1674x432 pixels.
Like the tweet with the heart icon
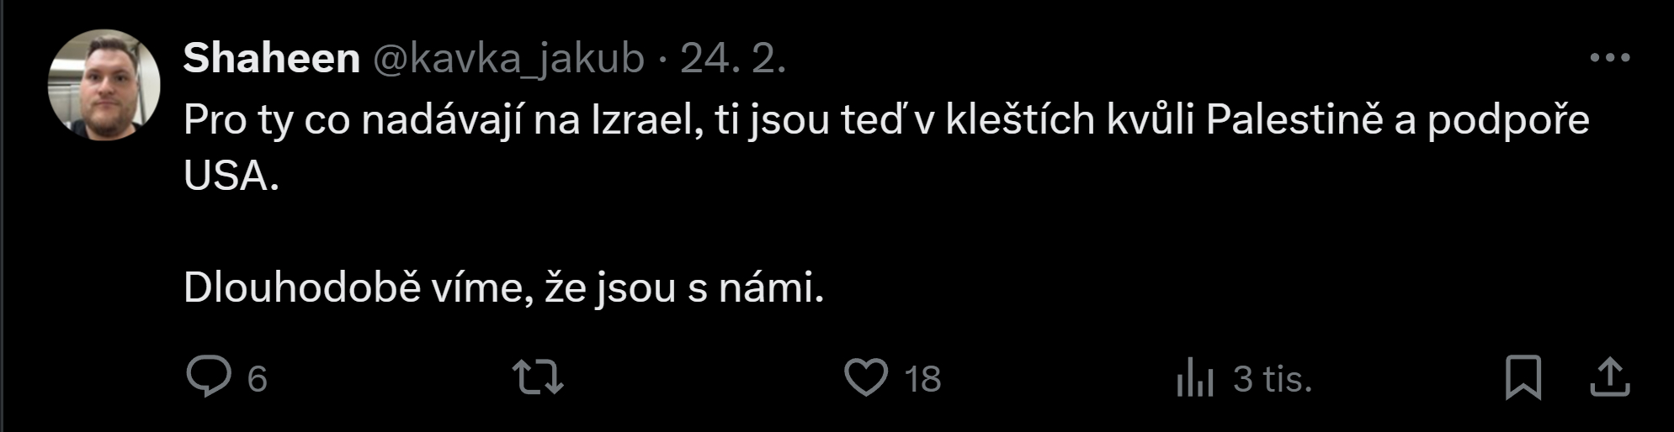866,377
